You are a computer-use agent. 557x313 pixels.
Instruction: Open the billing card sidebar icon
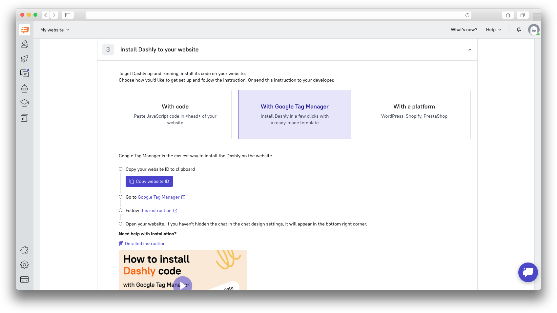point(25,280)
